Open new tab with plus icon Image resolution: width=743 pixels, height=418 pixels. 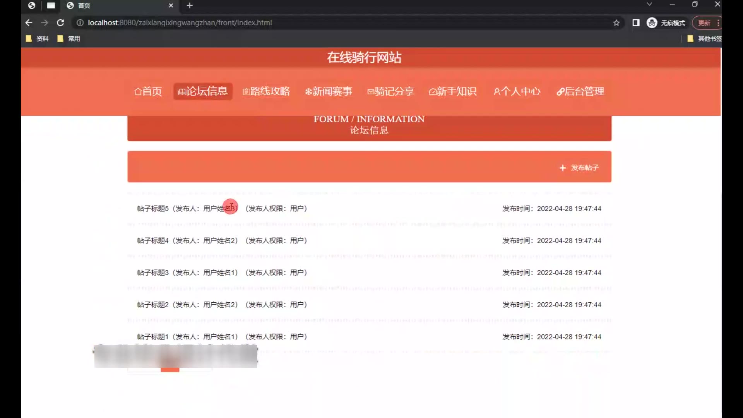tap(190, 5)
